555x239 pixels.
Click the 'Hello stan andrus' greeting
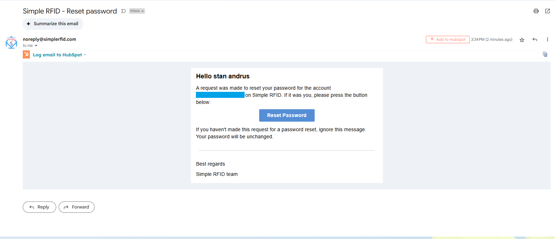223,76
